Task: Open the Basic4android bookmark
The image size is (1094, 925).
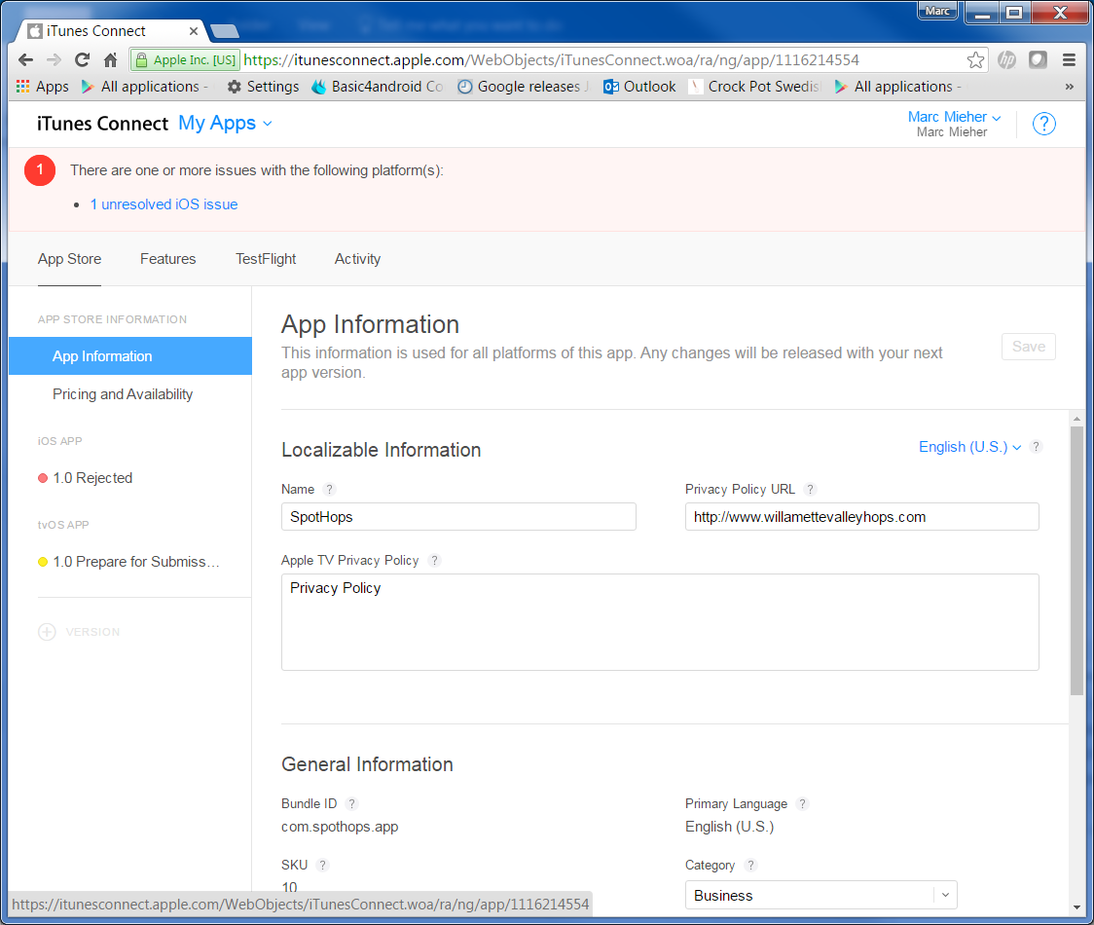Action: click(378, 87)
